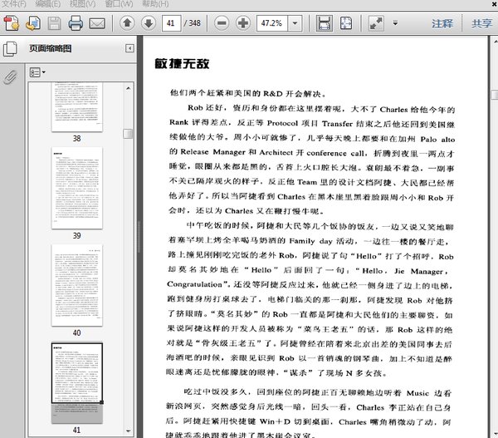
Task: Go to next page with down arrow
Action: pos(149,22)
